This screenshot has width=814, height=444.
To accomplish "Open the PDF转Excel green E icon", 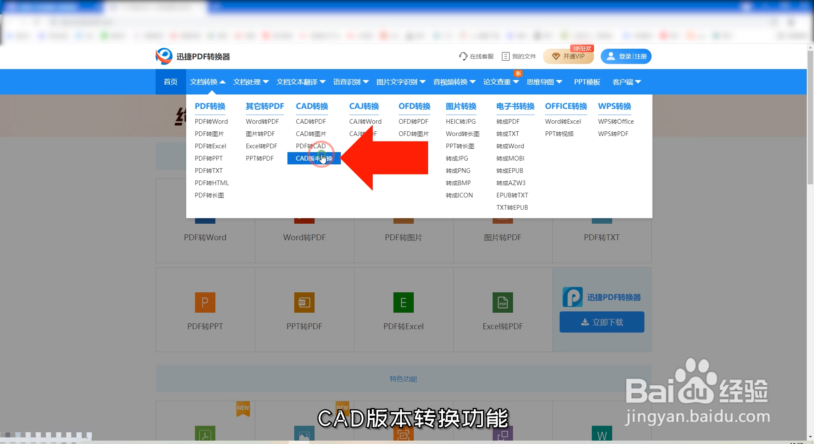I will (404, 302).
